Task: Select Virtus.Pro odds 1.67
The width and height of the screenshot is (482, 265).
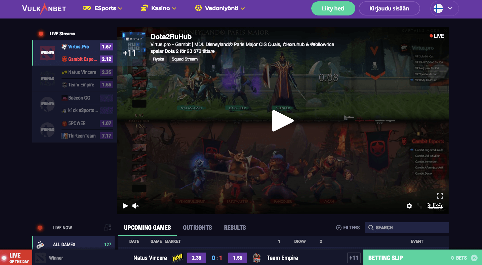Action: pyautogui.click(x=107, y=47)
